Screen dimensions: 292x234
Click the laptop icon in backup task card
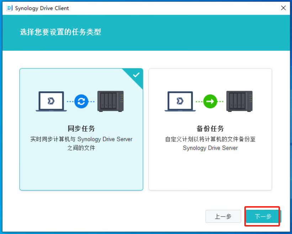[x=180, y=101]
